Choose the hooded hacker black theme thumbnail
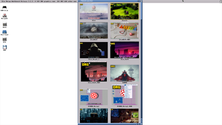The image size is (222, 125). pyautogui.click(x=94, y=50)
